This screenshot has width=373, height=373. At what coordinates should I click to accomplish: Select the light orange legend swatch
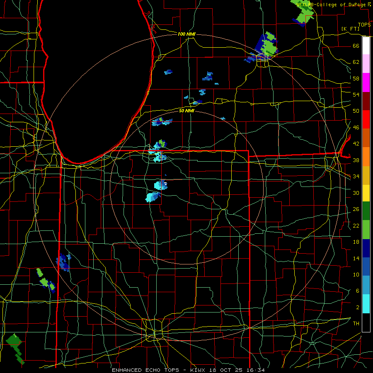point(366,157)
